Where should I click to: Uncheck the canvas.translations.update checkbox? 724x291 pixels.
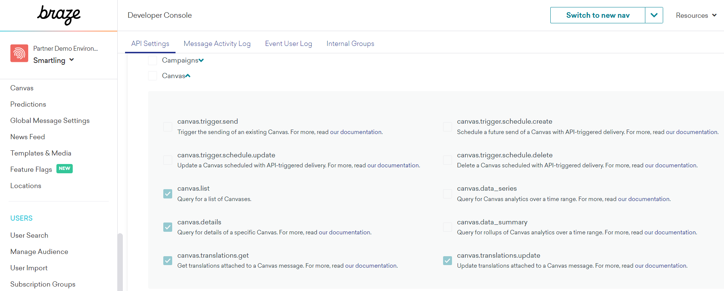point(448,261)
